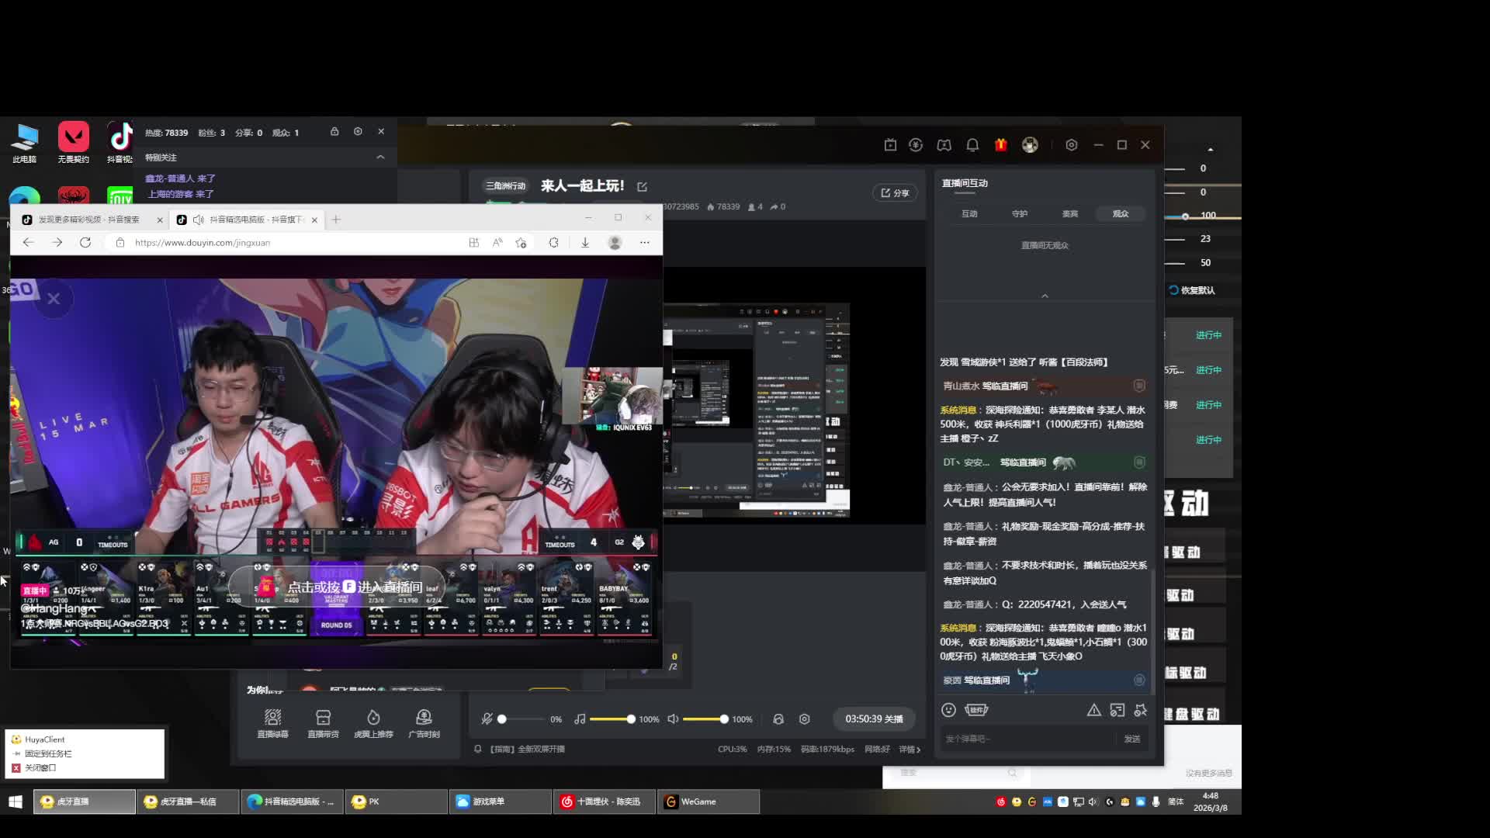The width and height of the screenshot is (1490, 838).
Task: Open notifications bell in Huya header
Action: pyautogui.click(x=972, y=145)
